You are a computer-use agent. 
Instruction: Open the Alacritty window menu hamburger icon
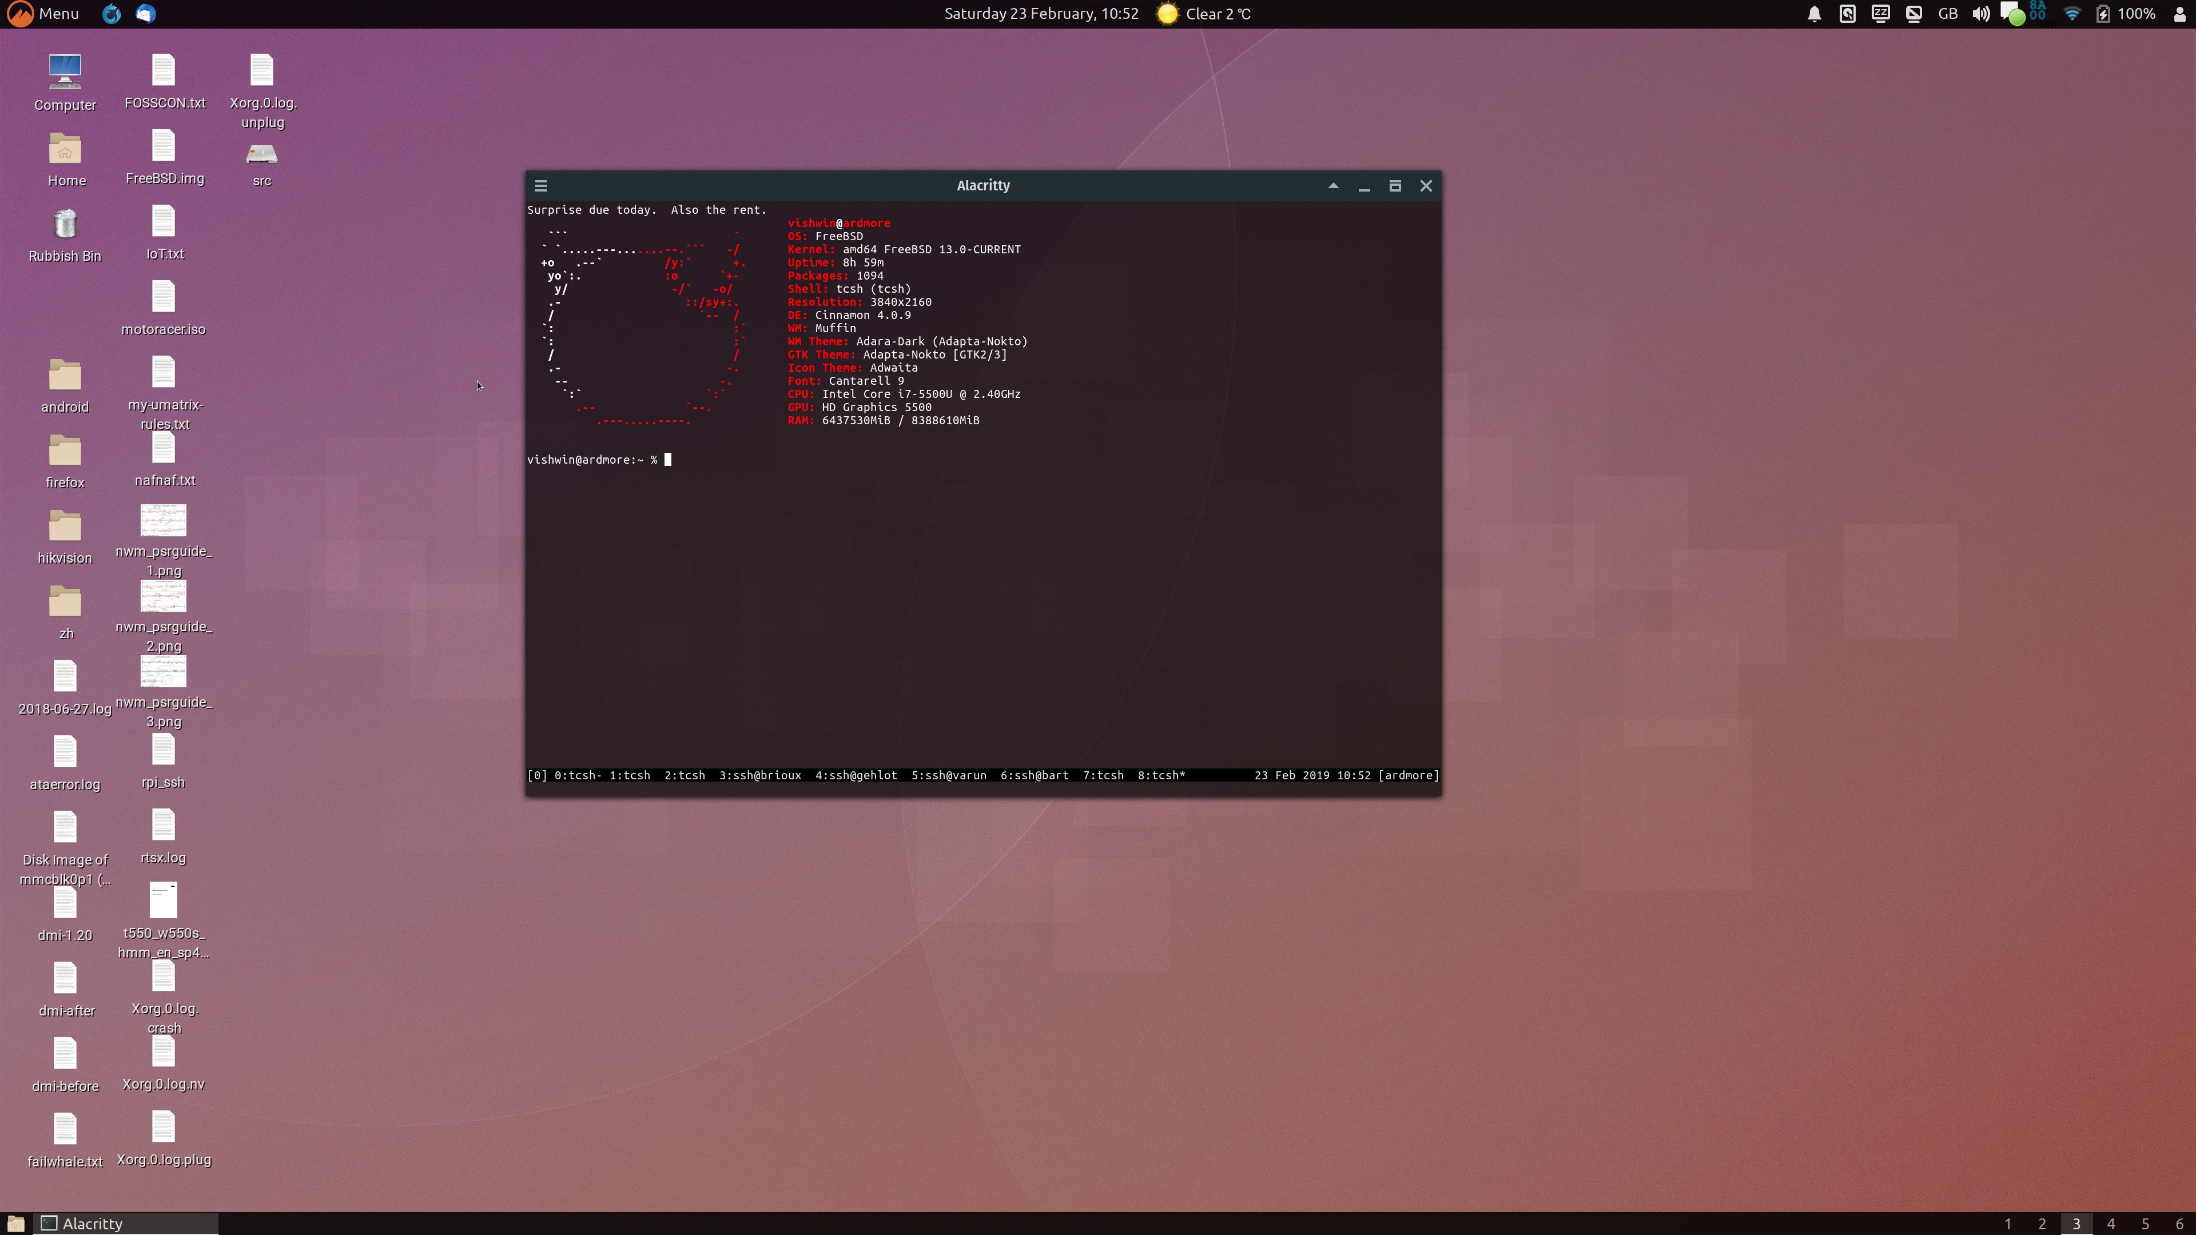click(x=540, y=186)
